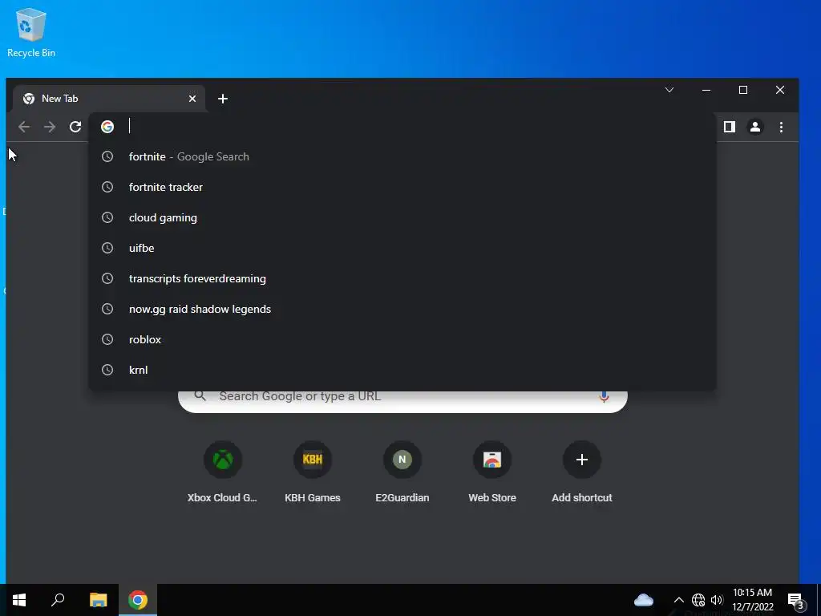The image size is (821, 616).
Task: Open Chrome's three-dot menu
Action: [x=781, y=127]
